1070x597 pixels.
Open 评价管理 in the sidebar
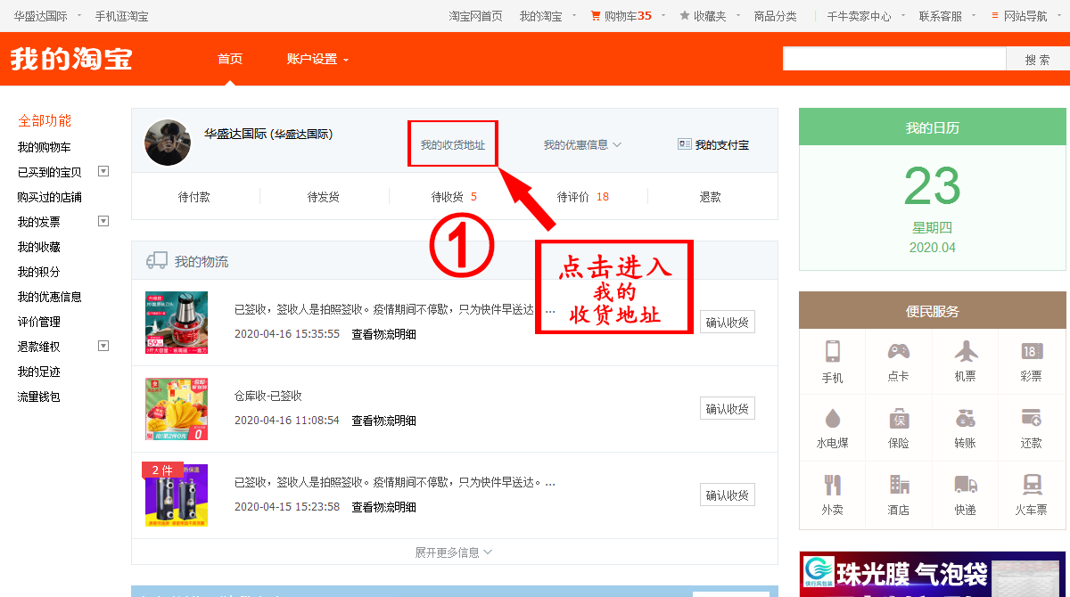(39, 322)
